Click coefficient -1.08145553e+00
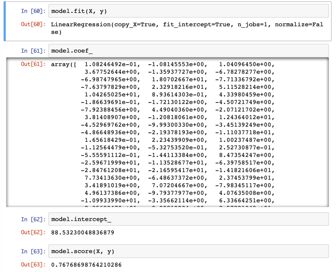The image size is (336, 272). [x=176, y=64]
